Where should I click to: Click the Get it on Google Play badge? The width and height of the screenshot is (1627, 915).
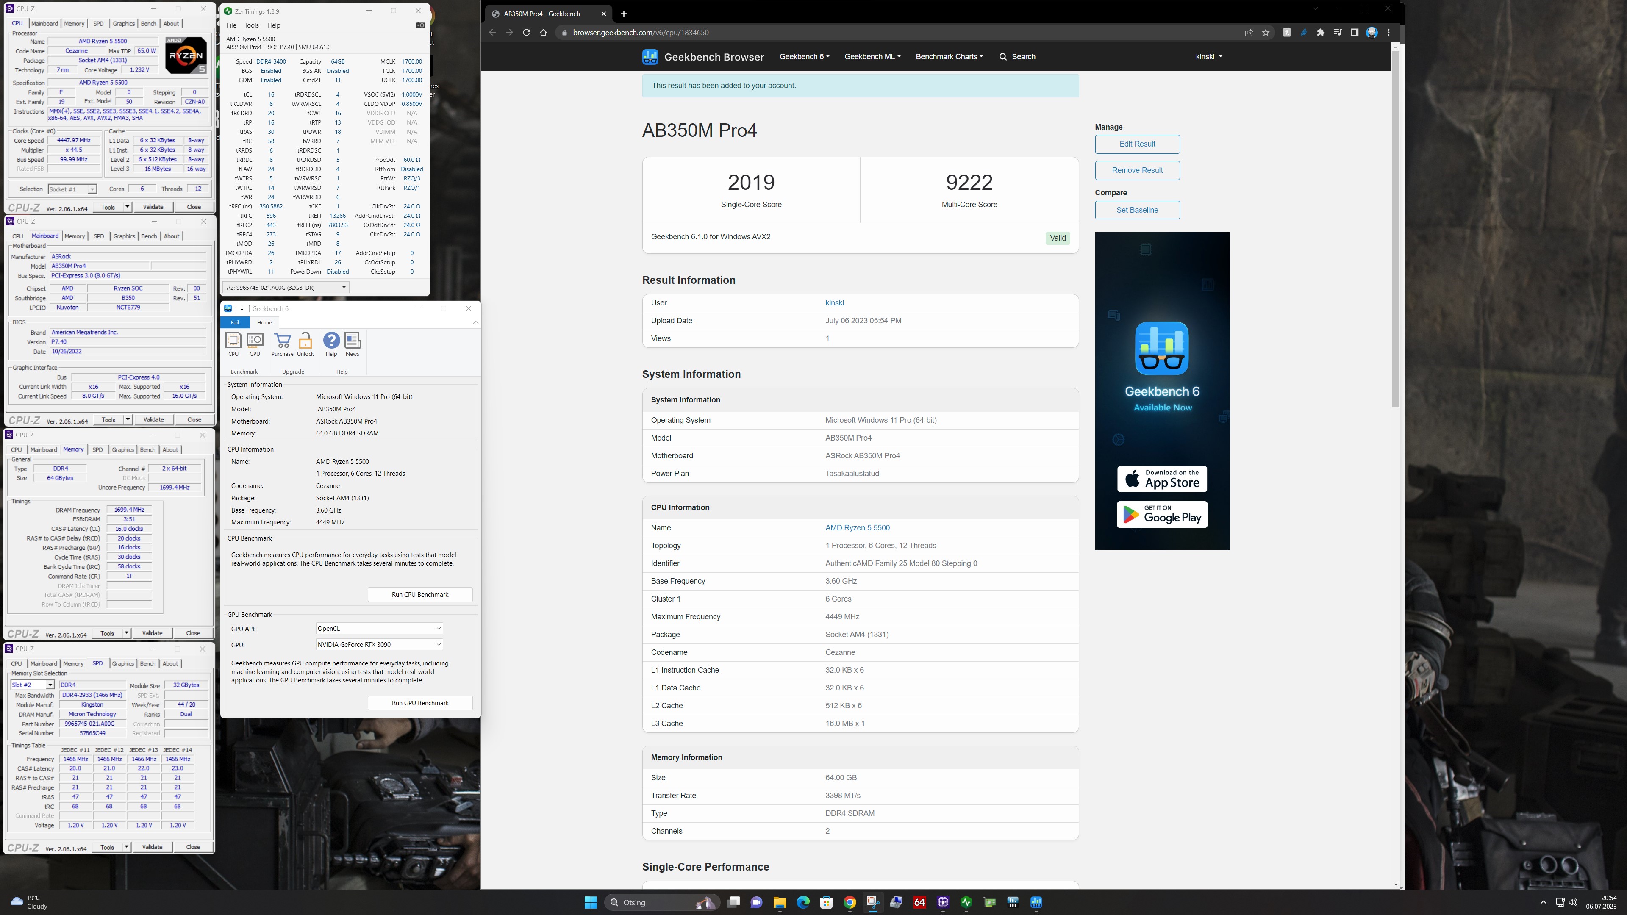point(1161,515)
